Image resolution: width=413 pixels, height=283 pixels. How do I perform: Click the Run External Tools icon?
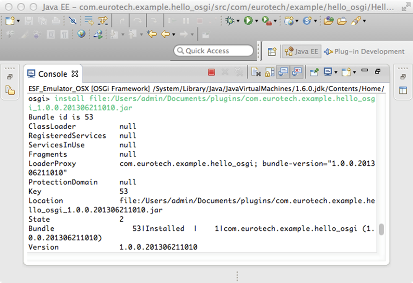pyautogui.click(x=267, y=20)
